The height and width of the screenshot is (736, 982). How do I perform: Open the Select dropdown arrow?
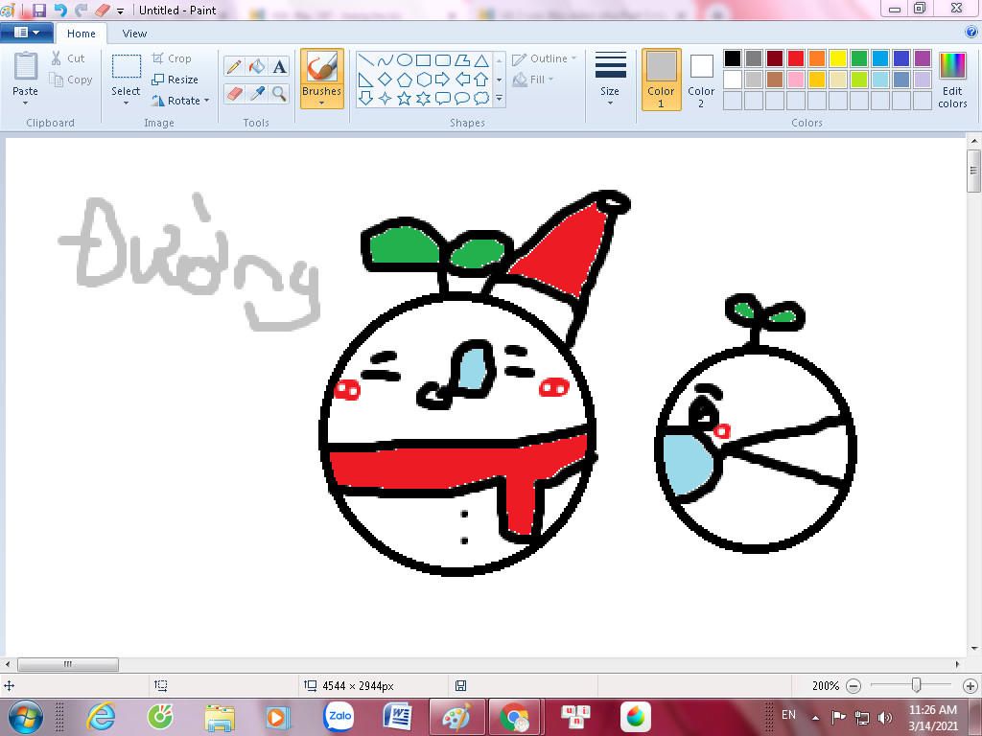tap(126, 103)
